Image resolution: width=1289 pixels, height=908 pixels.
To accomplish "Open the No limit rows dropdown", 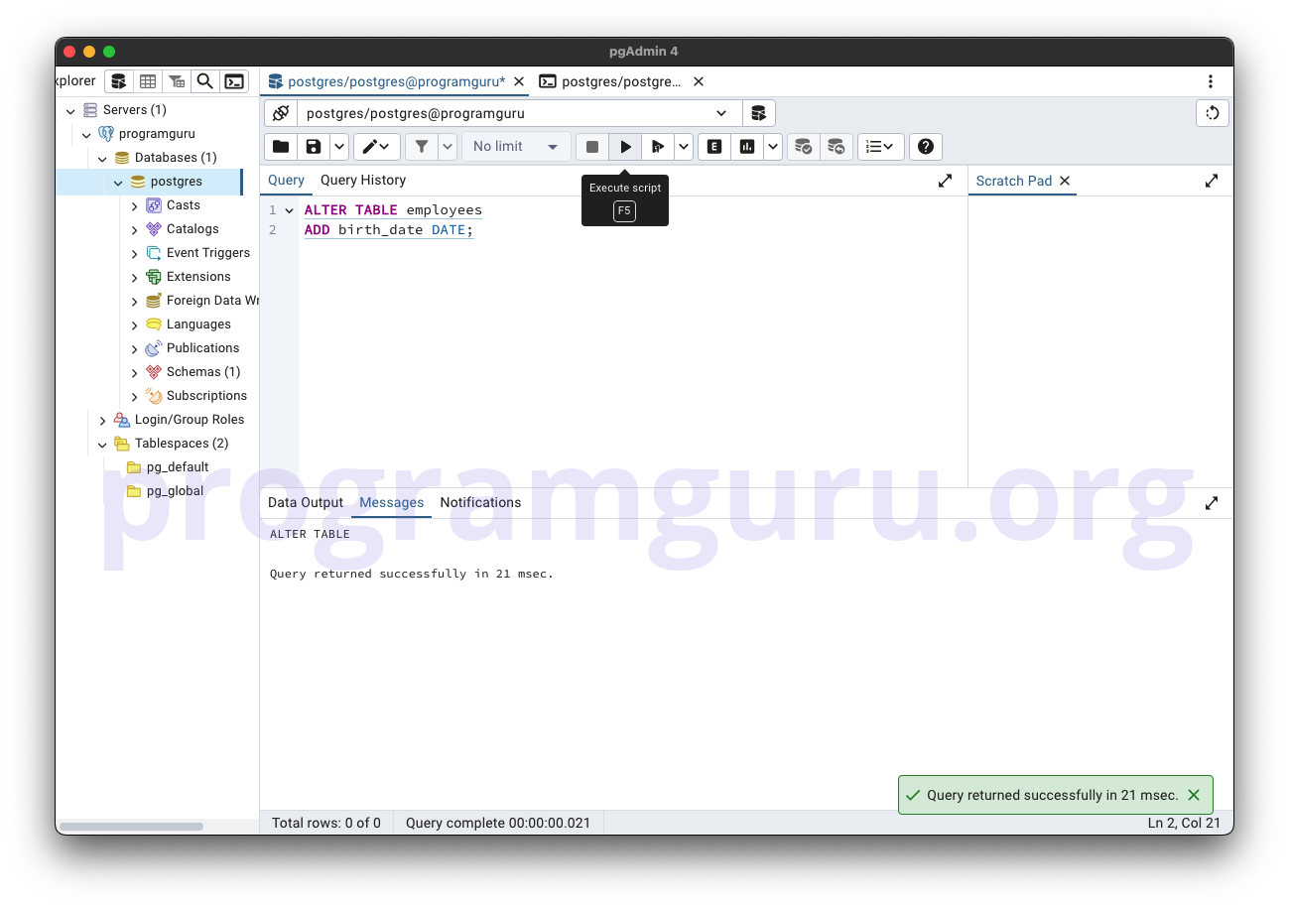I will [516, 147].
